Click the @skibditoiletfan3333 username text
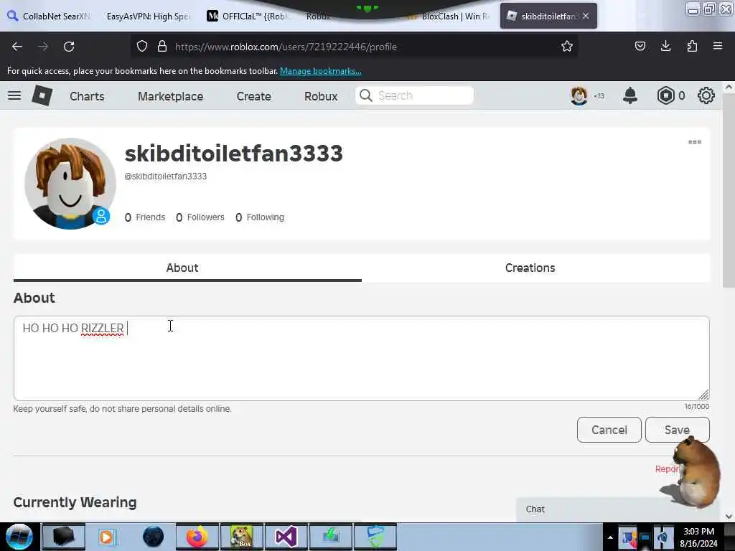 [166, 176]
